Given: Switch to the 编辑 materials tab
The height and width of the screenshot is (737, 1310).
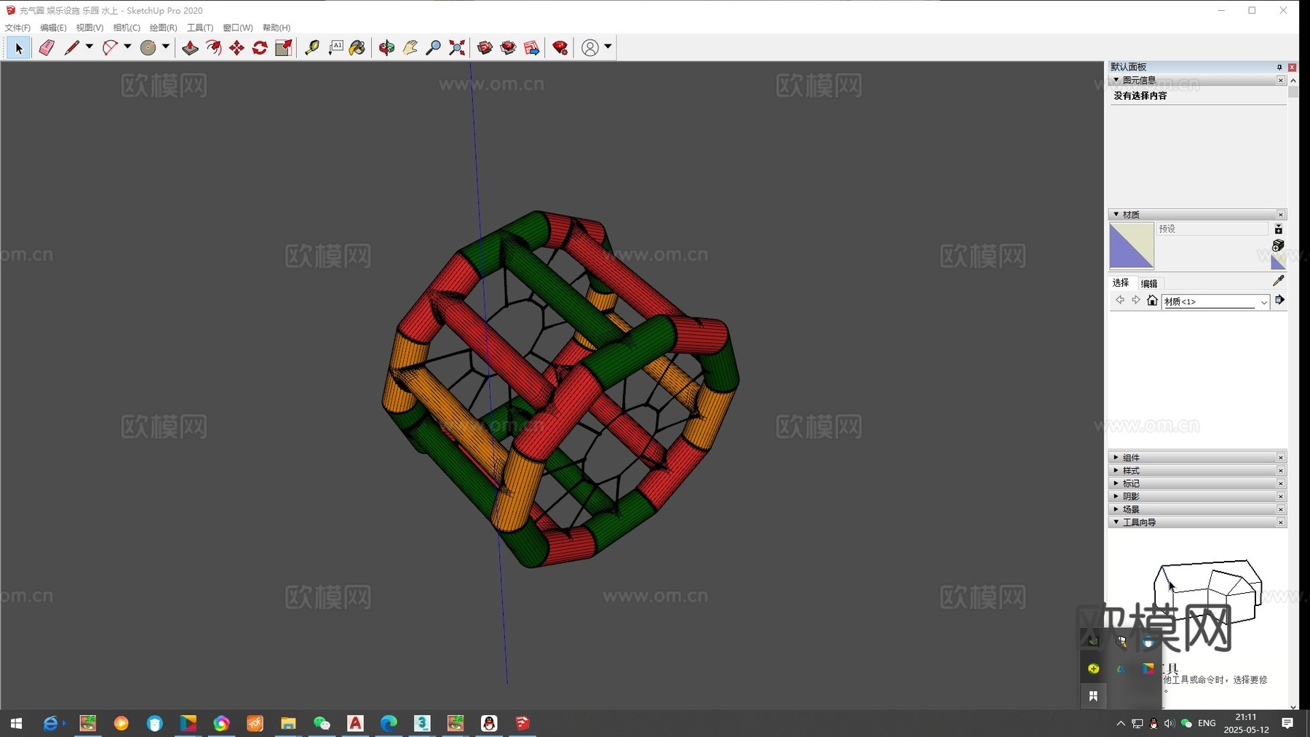Looking at the screenshot, I should point(1149,284).
